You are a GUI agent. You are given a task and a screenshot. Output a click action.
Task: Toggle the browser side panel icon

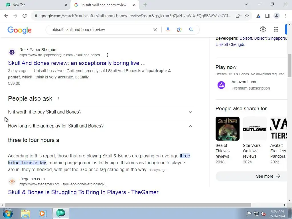pos(267,16)
